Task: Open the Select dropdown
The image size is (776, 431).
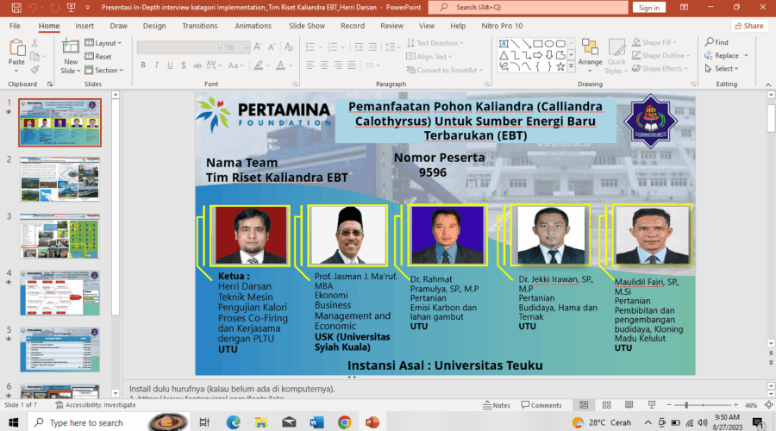Action: [721, 68]
